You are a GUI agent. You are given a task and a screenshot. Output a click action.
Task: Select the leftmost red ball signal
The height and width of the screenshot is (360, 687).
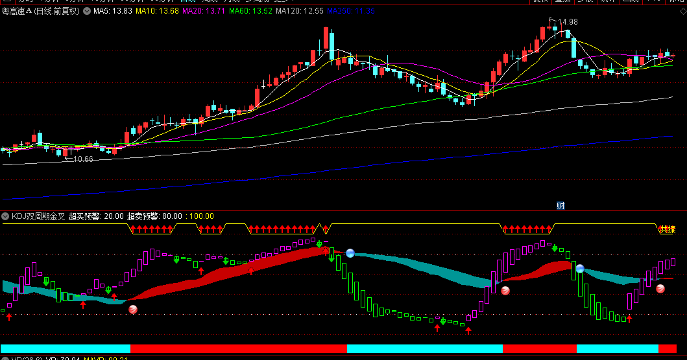133,309
